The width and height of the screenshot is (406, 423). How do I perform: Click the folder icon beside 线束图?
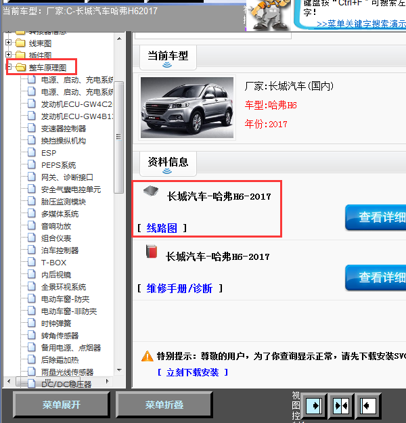pos(20,43)
